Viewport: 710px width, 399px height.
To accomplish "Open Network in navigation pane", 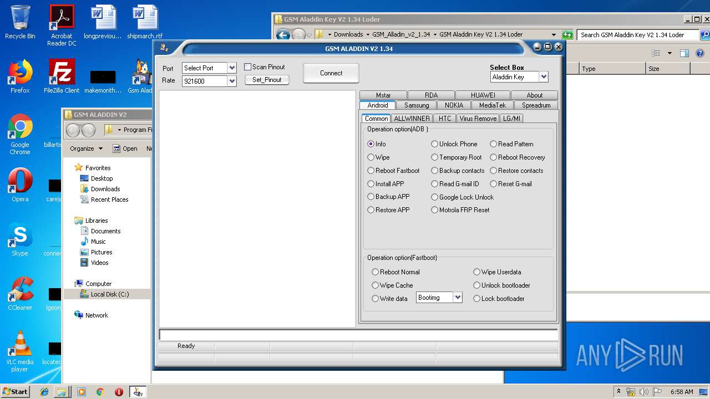I will (97, 315).
